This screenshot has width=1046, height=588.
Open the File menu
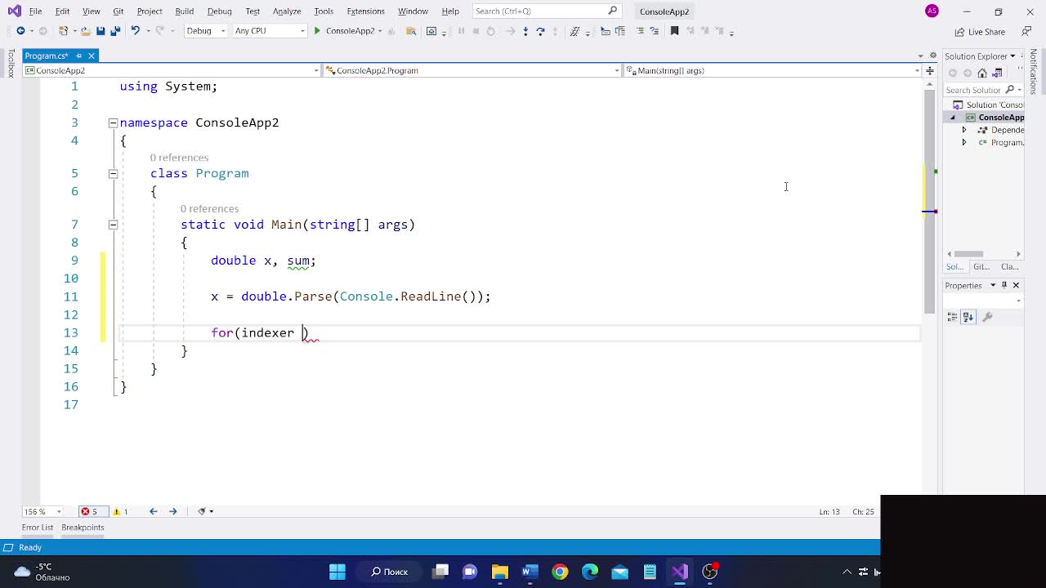tap(35, 11)
